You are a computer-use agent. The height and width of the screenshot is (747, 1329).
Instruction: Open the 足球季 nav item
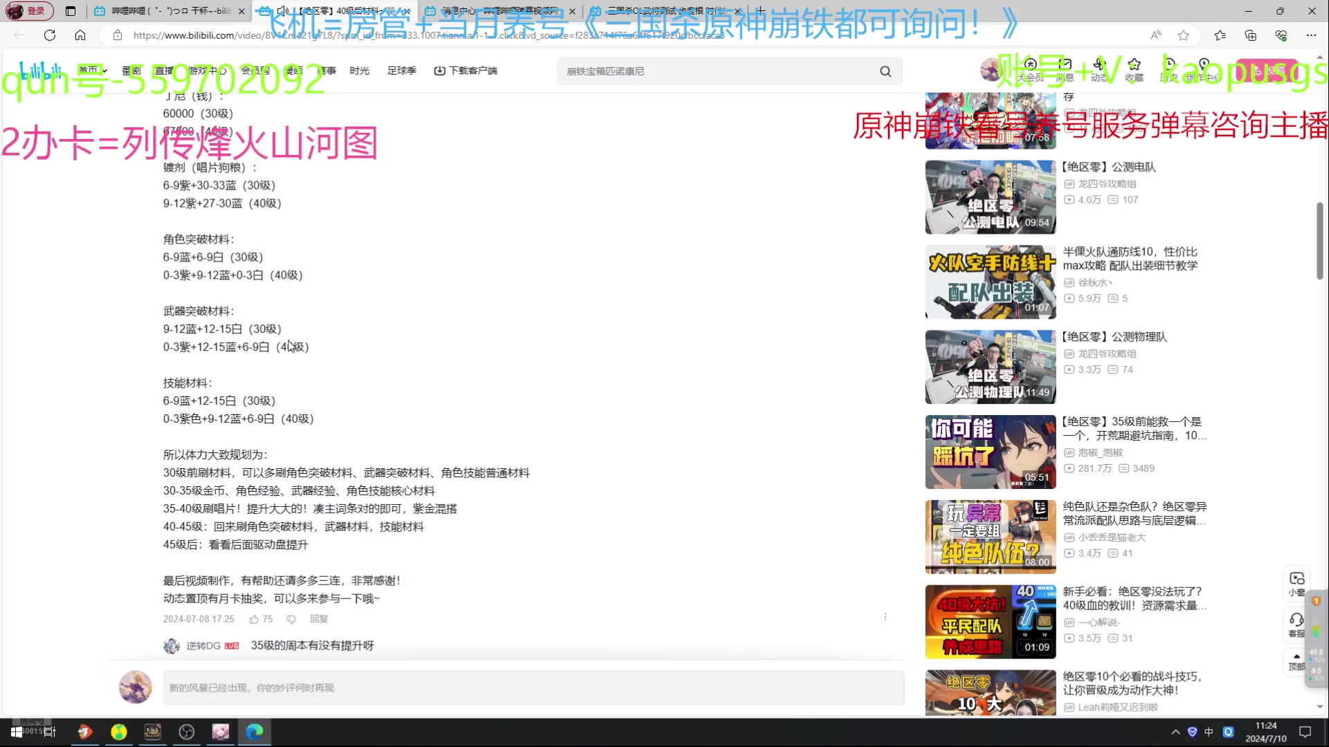(401, 71)
